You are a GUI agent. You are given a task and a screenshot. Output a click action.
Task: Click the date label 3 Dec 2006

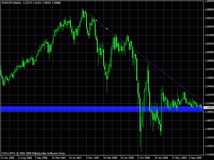point(41,158)
